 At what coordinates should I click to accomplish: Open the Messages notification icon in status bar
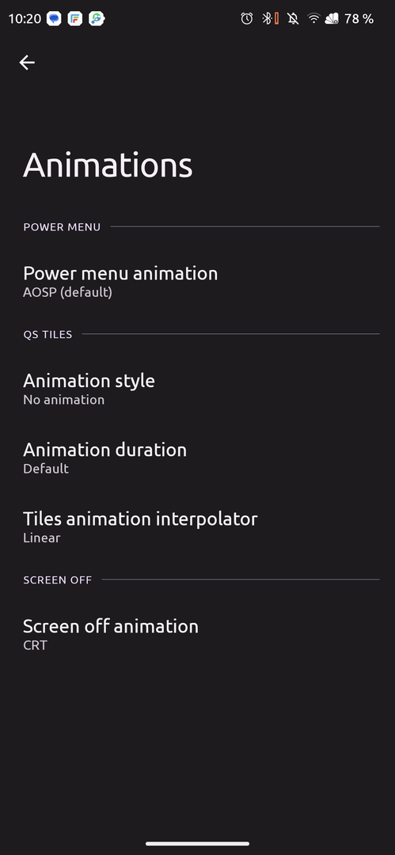pyautogui.click(x=54, y=19)
